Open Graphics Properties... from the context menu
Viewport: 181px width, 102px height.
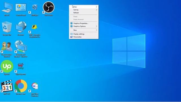pyautogui.click(x=84, y=23)
